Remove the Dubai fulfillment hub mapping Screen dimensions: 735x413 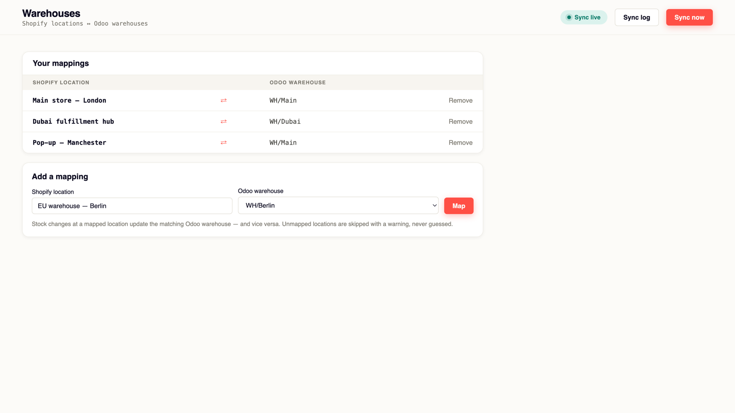460,122
